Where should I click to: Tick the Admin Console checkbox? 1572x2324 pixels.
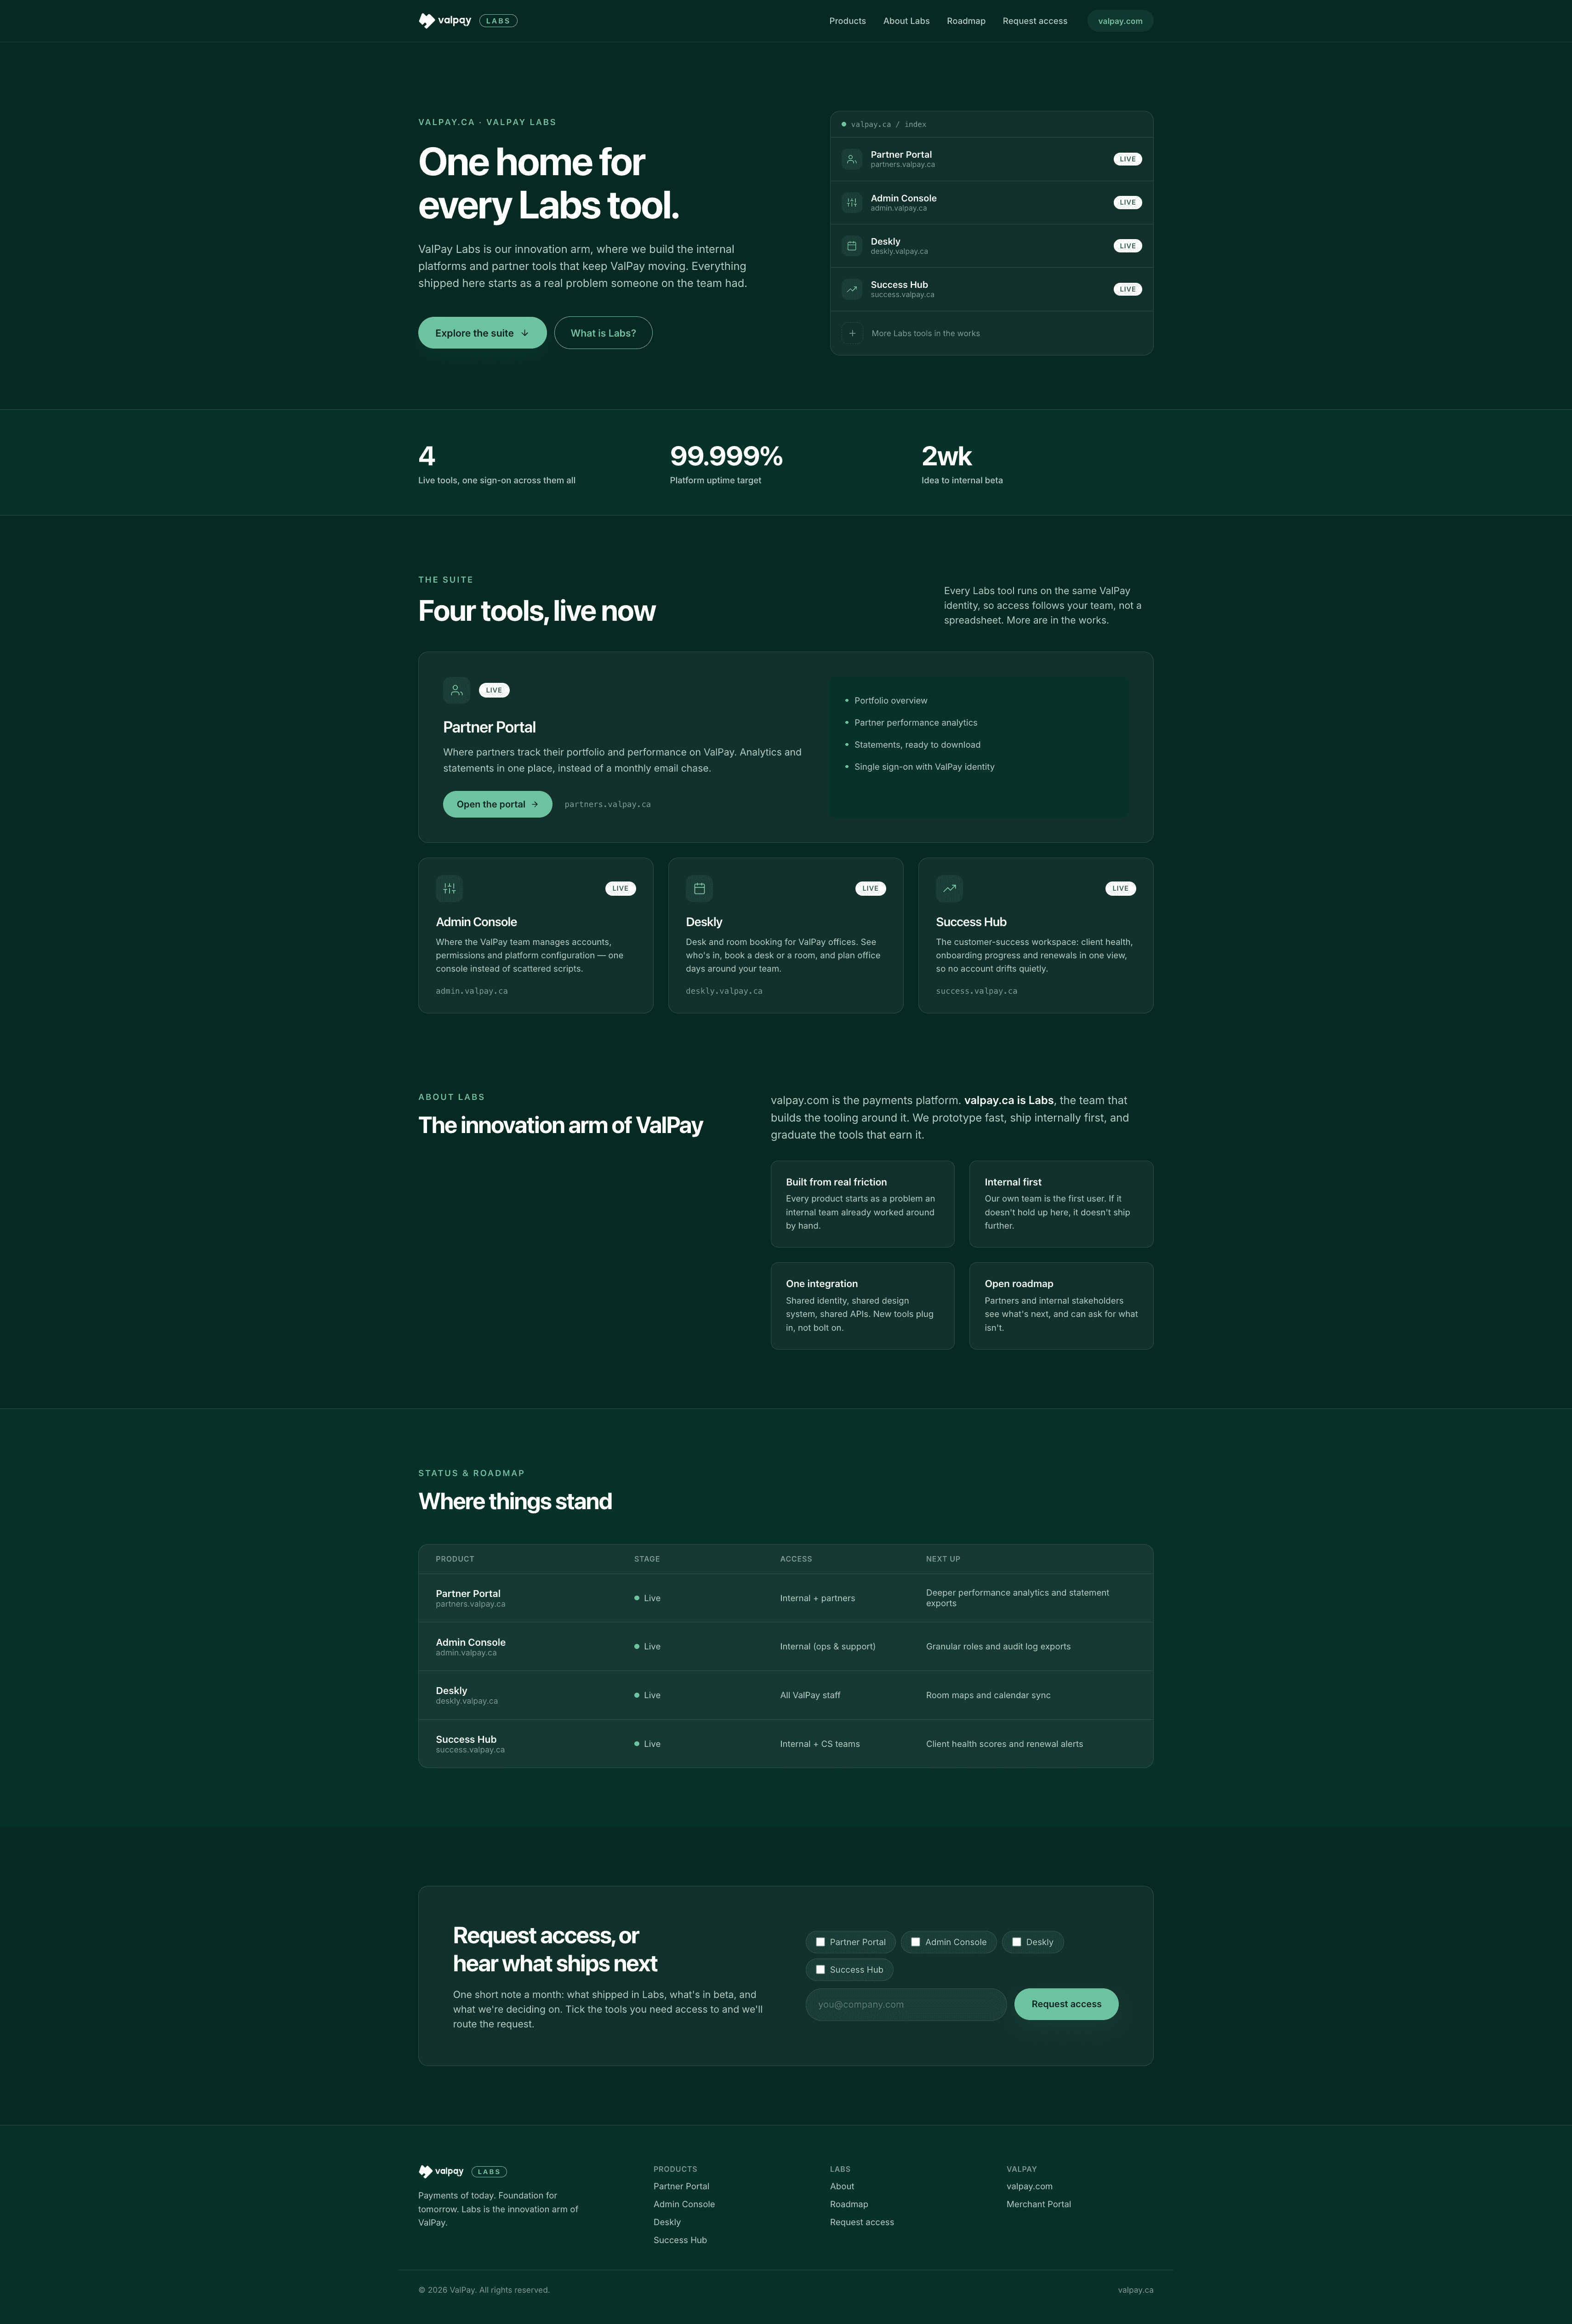pos(916,1942)
